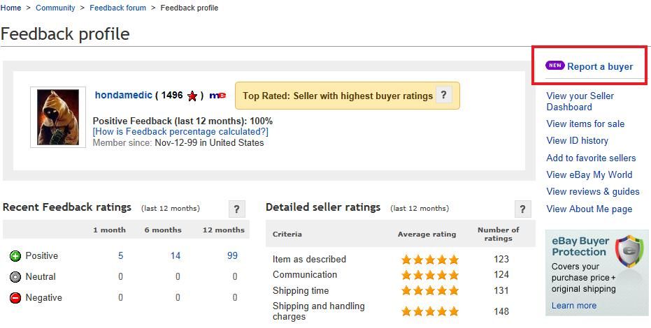Click the grey Neutral feedback icon
Image resolution: width=651 pixels, height=328 pixels.
pos(15,277)
